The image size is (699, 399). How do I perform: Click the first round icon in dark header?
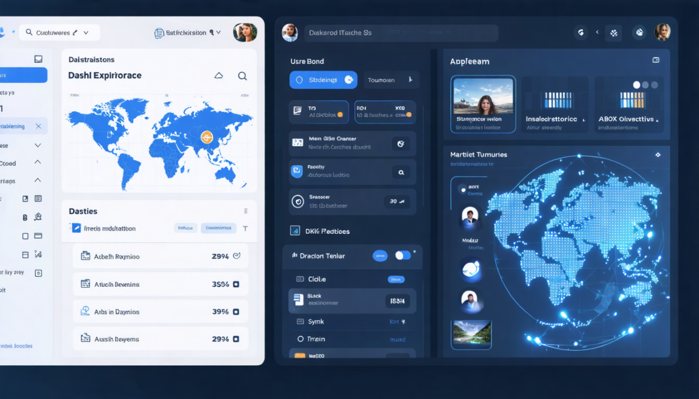pos(581,33)
